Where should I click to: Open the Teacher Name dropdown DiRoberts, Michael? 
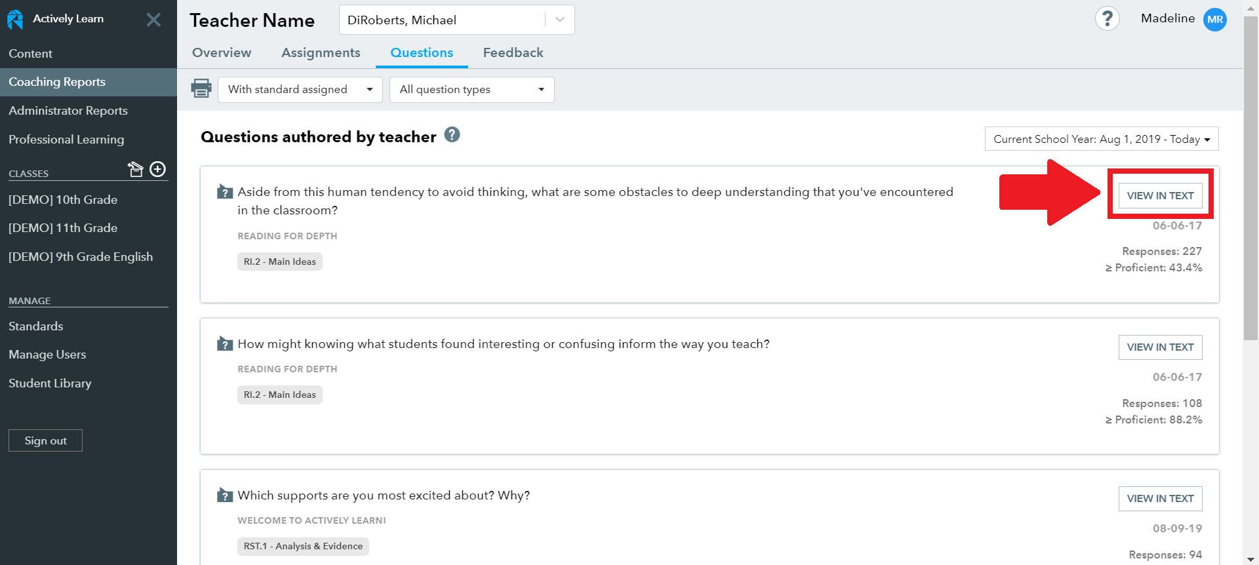[x=456, y=20]
